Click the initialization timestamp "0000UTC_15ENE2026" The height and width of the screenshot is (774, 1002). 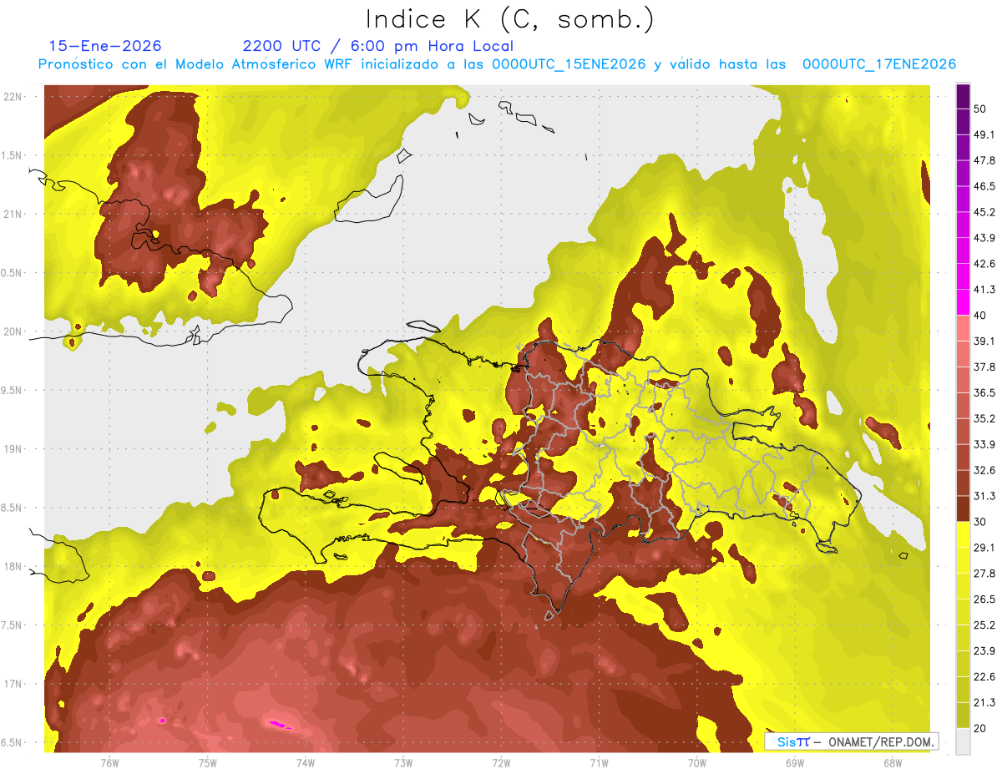point(568,64)
